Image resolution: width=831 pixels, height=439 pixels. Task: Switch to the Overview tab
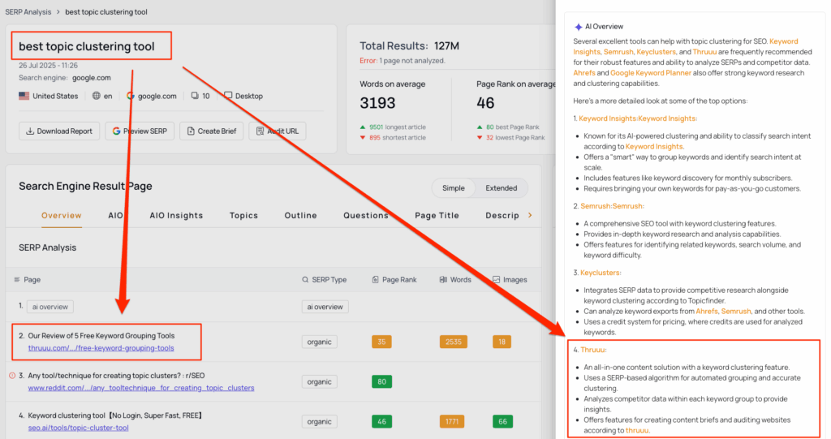click(62, 215)
